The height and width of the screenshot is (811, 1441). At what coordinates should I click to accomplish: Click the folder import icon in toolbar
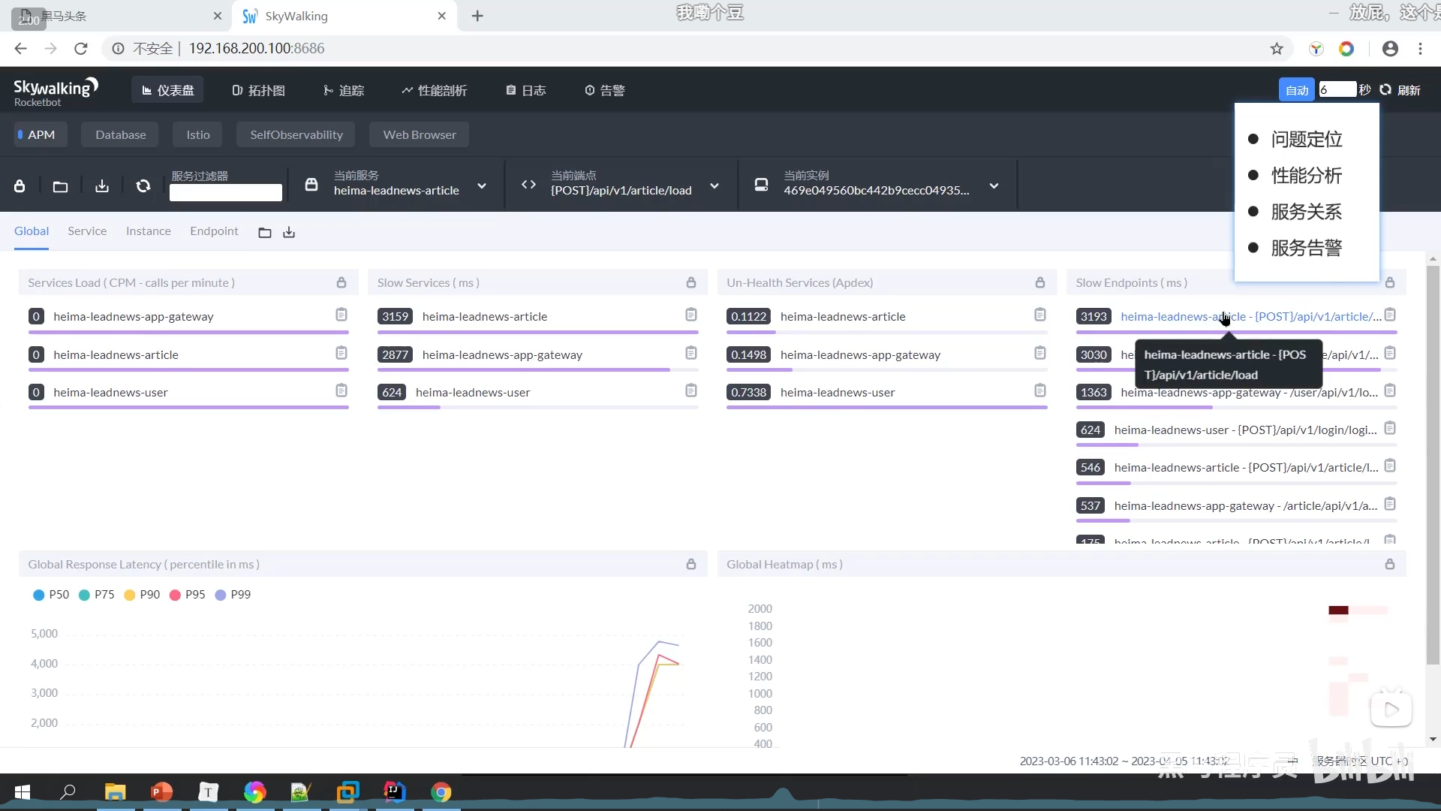[x=60, y=185]
